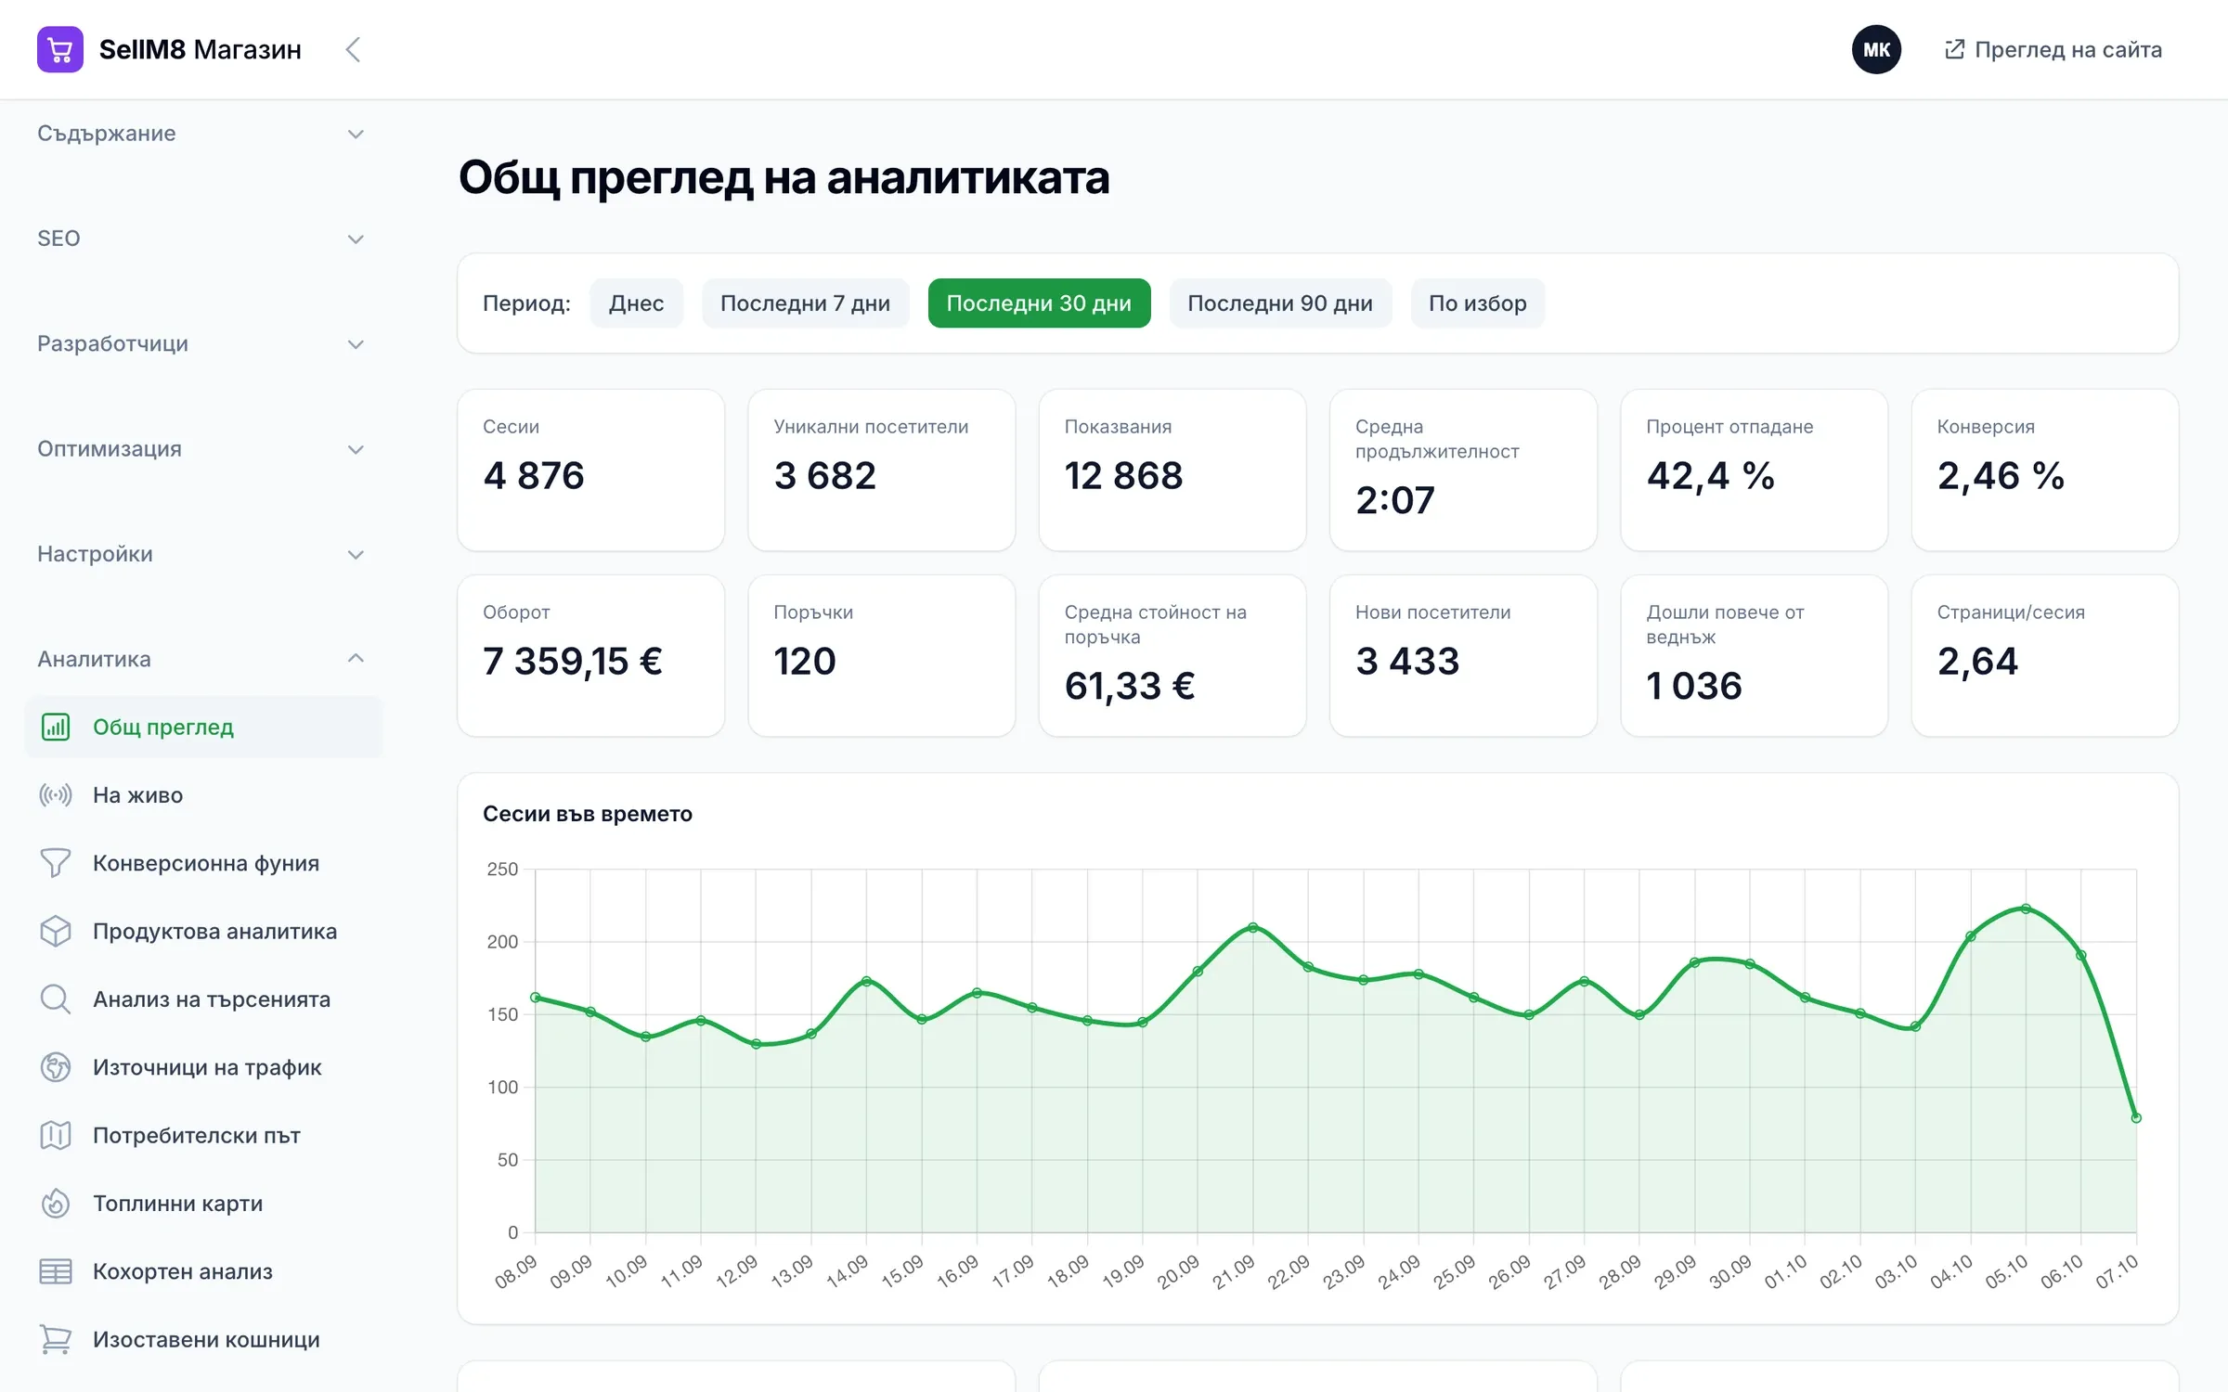2228x1392 pixels.
Task: Open Анализ на търсенията page
Action: [203, 999]
